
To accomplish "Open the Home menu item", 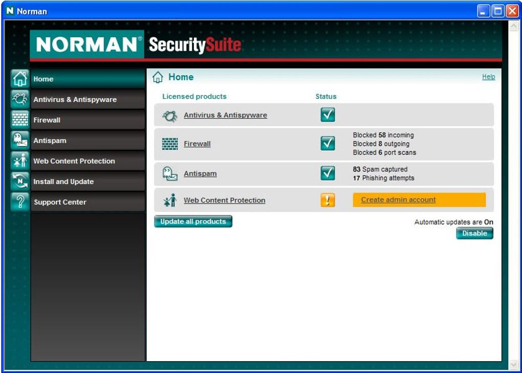I will [x=88, y=79].
